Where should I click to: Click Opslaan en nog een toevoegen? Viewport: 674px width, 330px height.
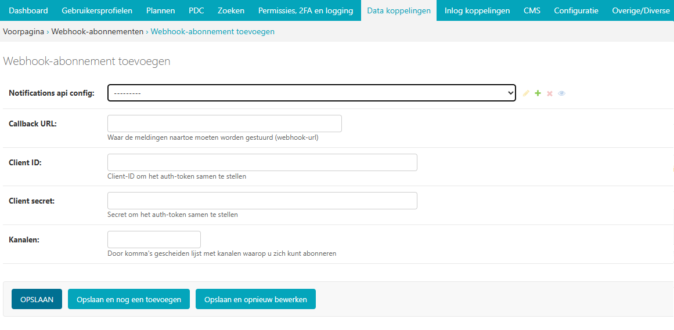[x=129, y=299]
